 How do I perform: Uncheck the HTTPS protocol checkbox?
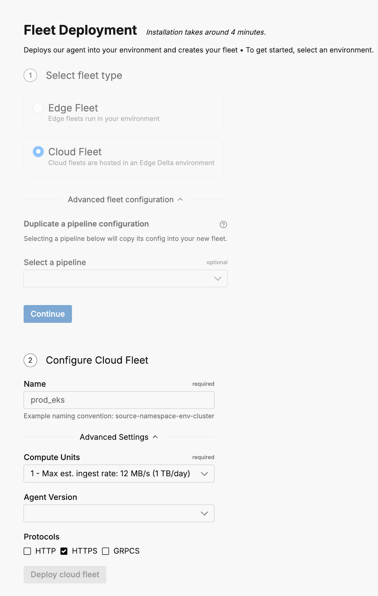(64, 551)
